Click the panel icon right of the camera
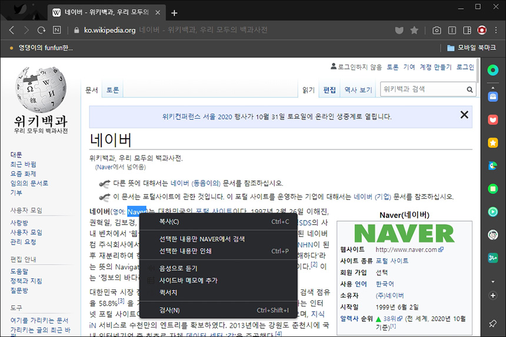 click(452, 31)
